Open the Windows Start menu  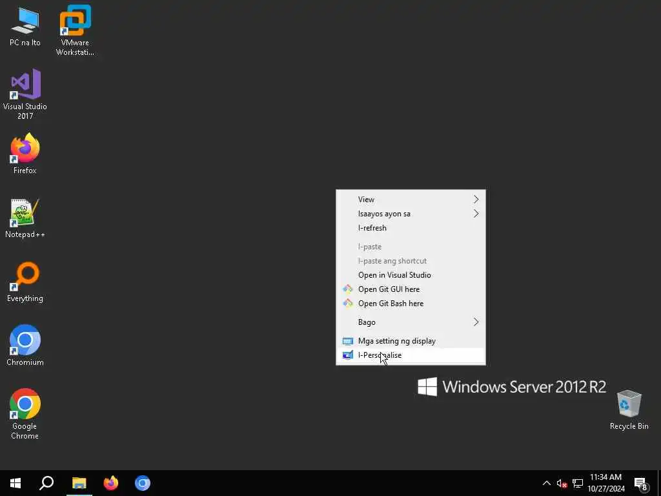pyautogui.click(x=15, y=483)
